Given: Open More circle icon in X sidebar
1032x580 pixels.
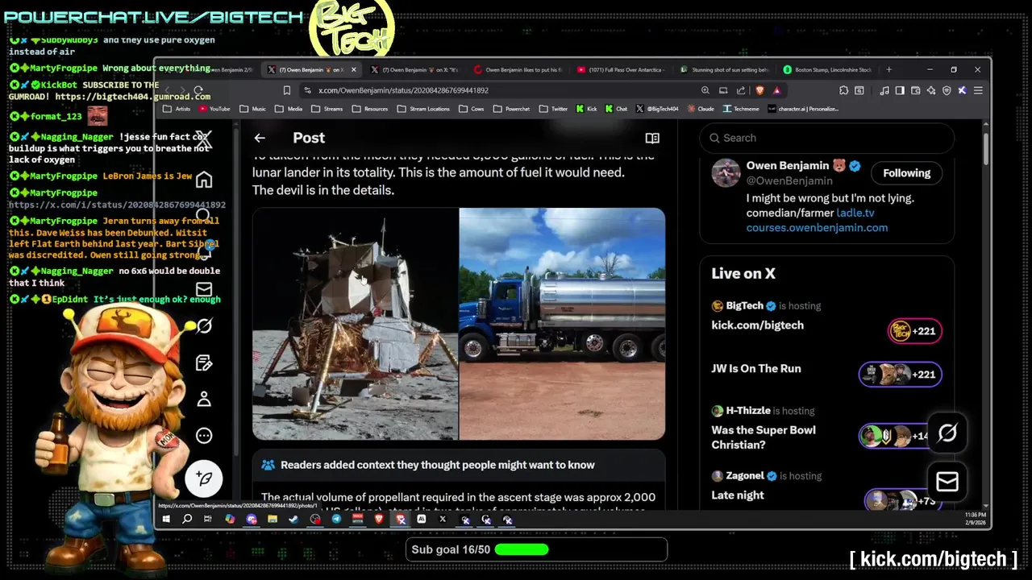Looking at the screenshot, I should [204, 436].
